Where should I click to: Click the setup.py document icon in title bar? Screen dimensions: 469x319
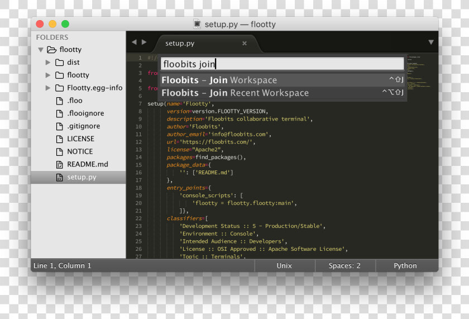pos(197,24)
